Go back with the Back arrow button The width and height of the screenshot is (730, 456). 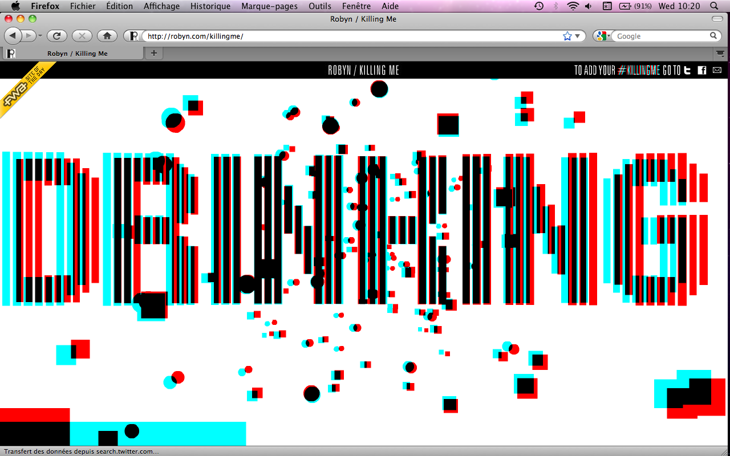[x=13, y=36]
